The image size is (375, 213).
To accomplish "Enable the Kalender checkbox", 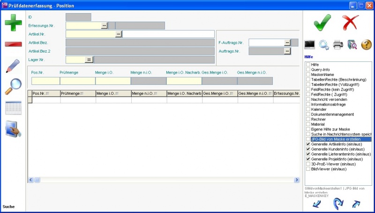I will (x=307, y=109).
